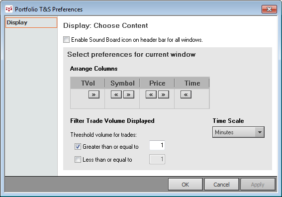Screen dimensions: 282x197
Task: Move Time column left with arrow
Action: (x=186, y=95)
